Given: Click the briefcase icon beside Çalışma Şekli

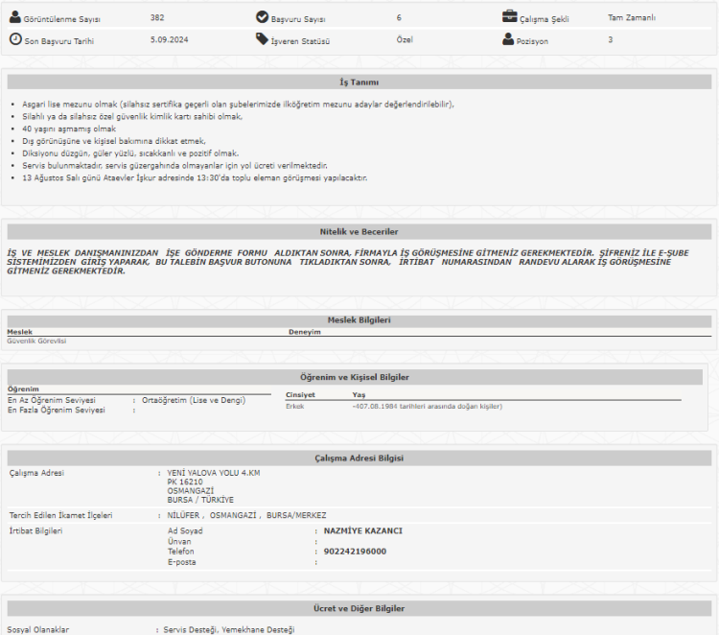Looking at the screenshot, I should coord(510,16).
